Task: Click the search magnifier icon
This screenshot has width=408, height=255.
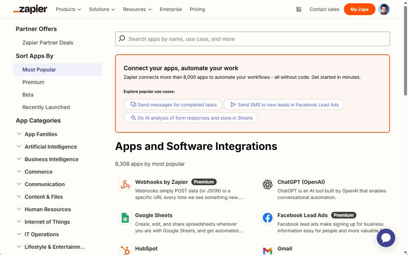Action: point(122,38)
